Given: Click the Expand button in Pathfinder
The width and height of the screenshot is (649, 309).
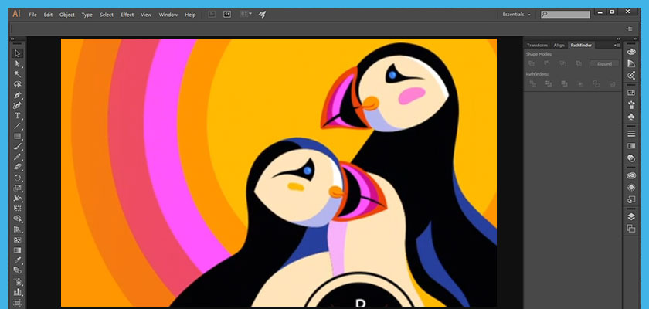Looking at the screenshot, I should coord(604,63).
